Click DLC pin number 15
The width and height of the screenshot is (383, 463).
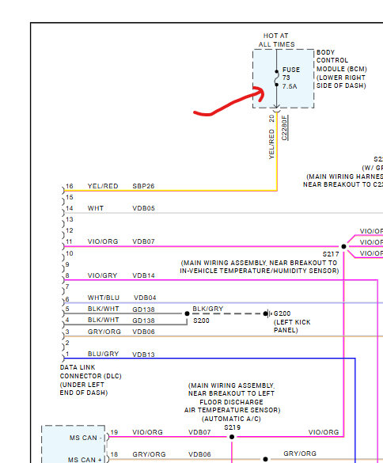coord(70,197)
